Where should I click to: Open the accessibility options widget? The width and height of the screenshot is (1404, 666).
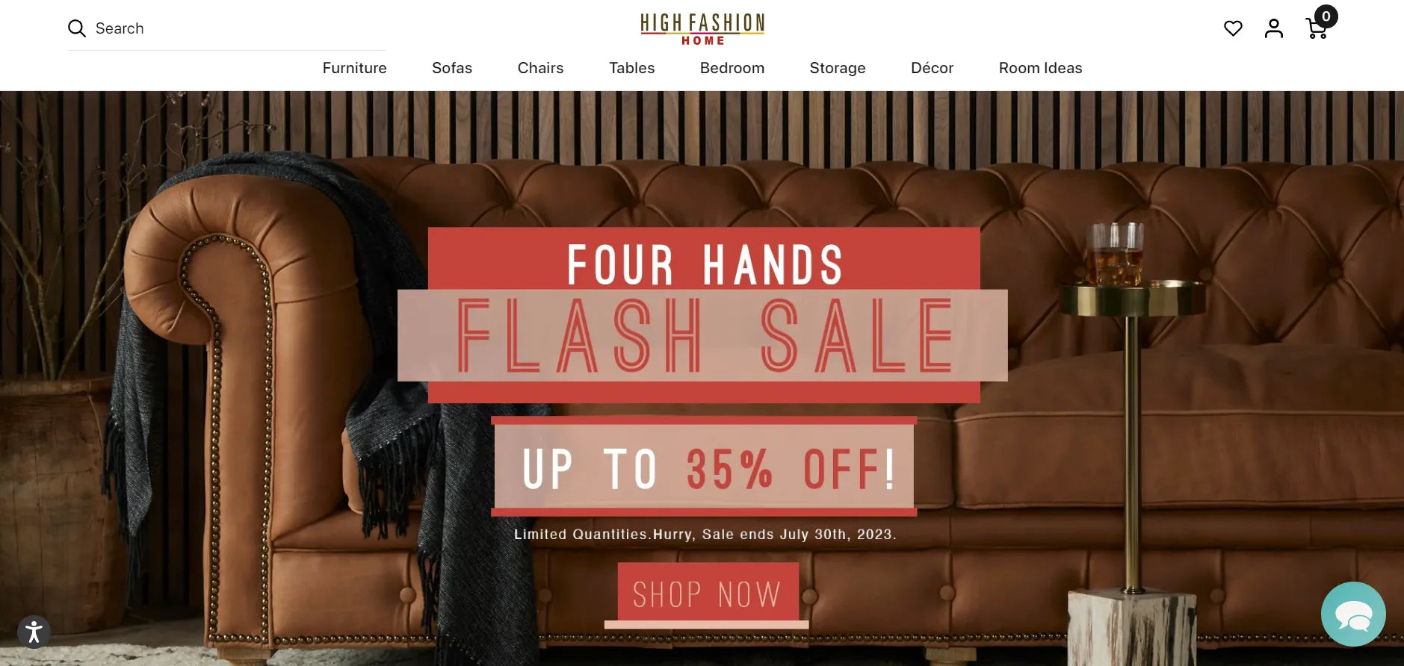34,632
